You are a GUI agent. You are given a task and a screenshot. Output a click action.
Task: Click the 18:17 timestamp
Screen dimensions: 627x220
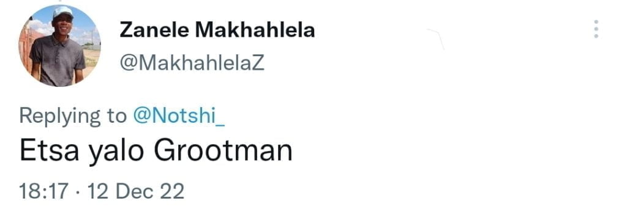coord(44,191)
